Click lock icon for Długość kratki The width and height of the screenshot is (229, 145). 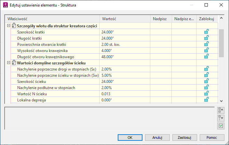tap(206, 38)
